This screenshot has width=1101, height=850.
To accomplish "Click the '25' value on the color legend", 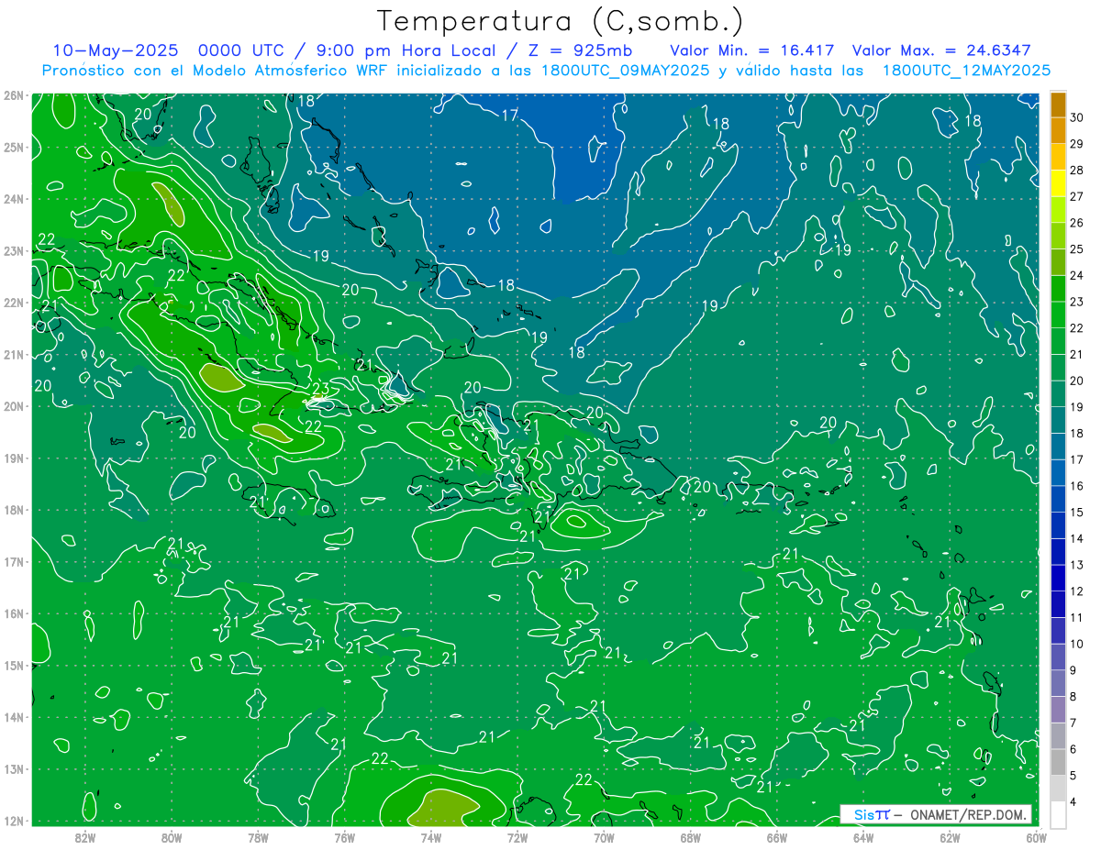I will point(1077,249).
